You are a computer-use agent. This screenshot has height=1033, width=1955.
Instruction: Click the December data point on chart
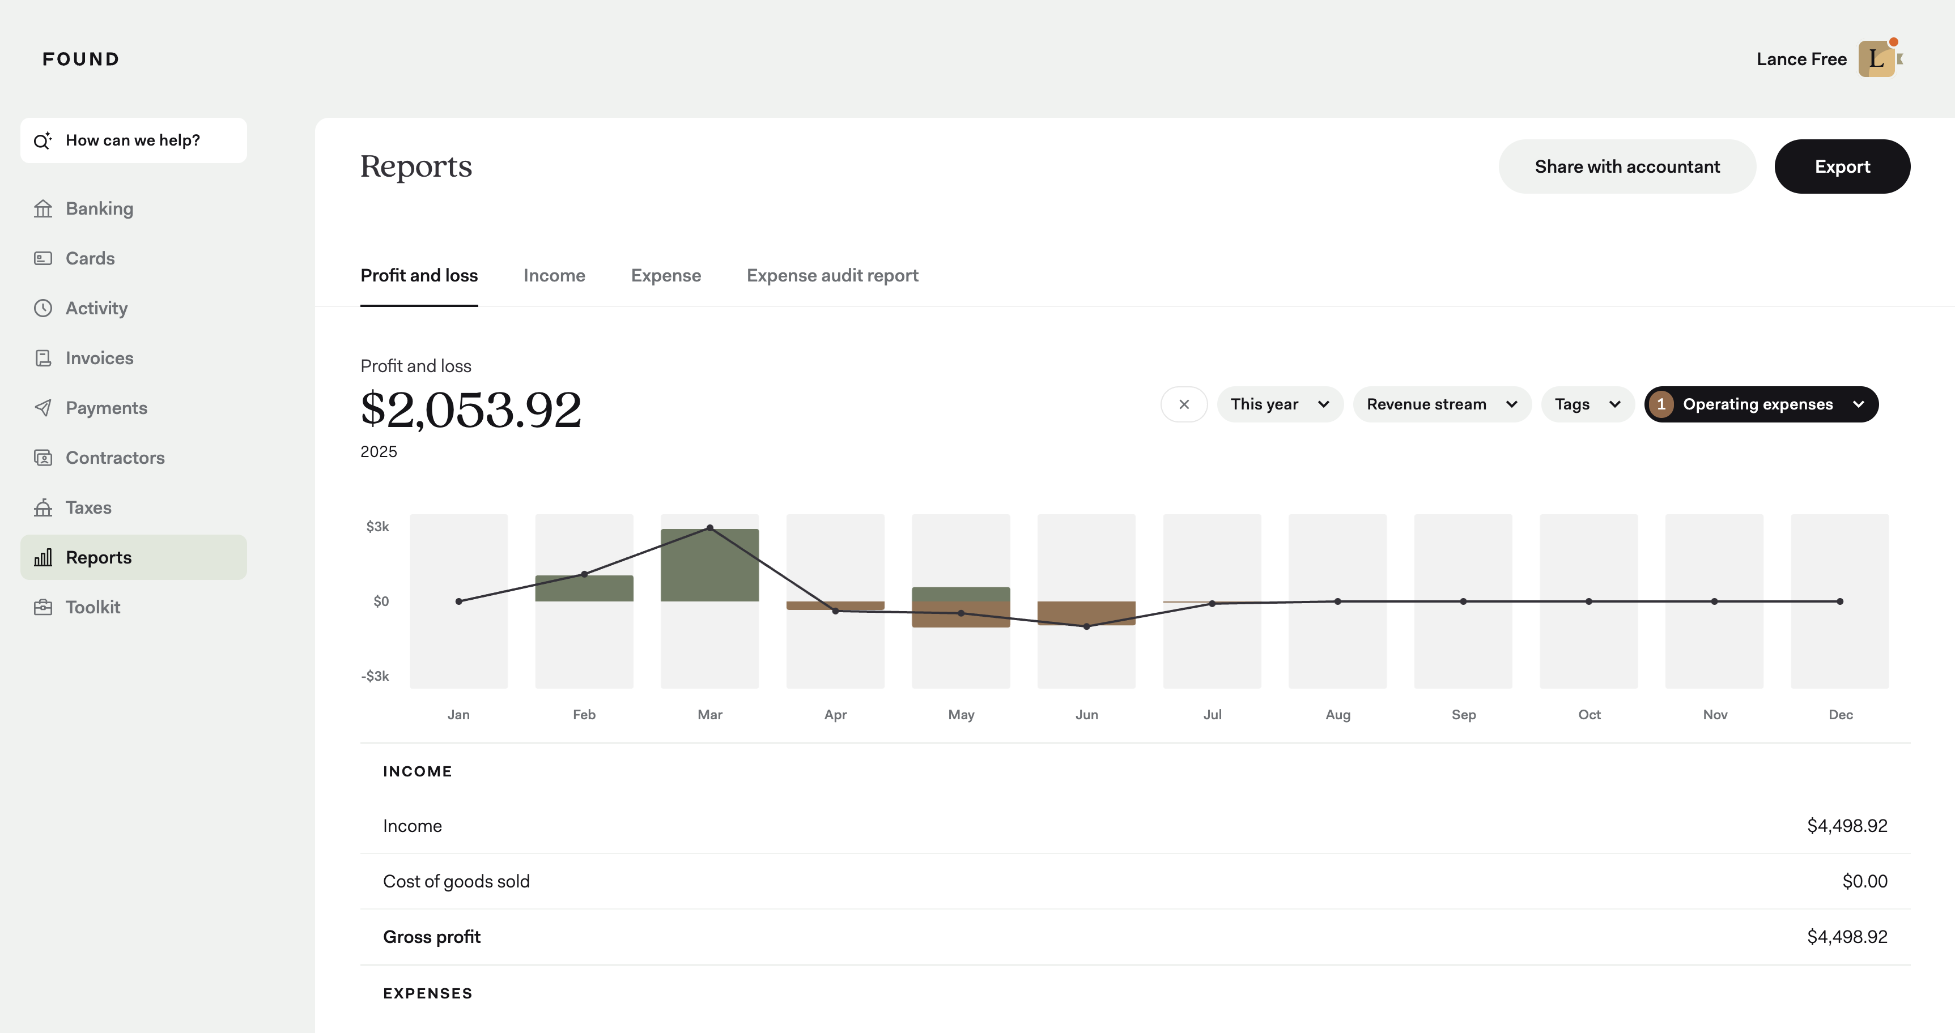pos(1839,601)
